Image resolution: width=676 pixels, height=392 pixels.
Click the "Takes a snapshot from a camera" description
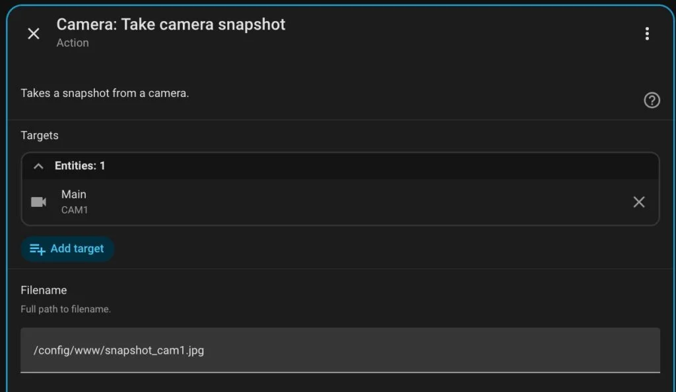(105, 93)
